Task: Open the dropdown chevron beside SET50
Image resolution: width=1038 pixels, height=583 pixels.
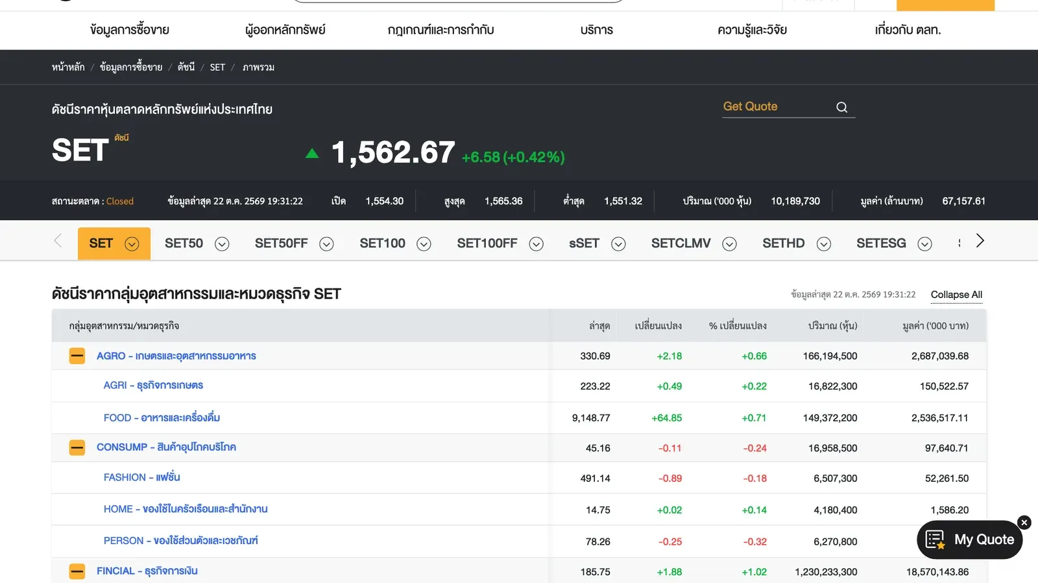Action: coord(222,244)
